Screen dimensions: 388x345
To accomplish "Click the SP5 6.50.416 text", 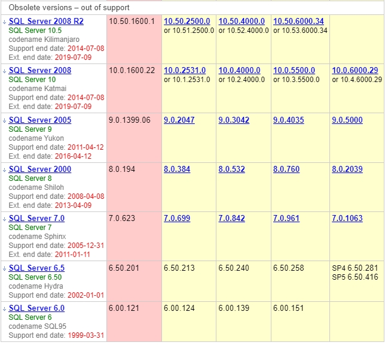I will [x=355, y=277].
